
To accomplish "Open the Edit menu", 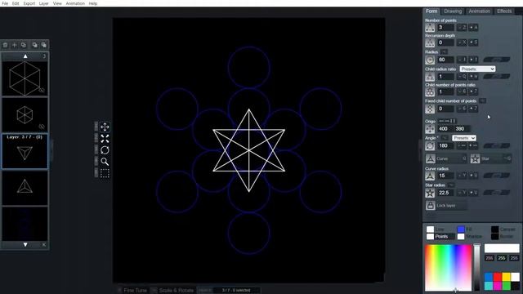I will coord(16,3).
